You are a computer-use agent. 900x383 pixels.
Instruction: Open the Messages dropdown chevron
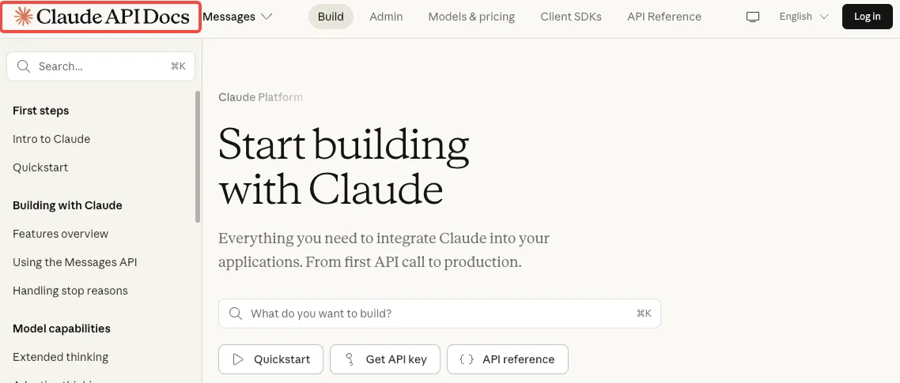tap(267, 17)
